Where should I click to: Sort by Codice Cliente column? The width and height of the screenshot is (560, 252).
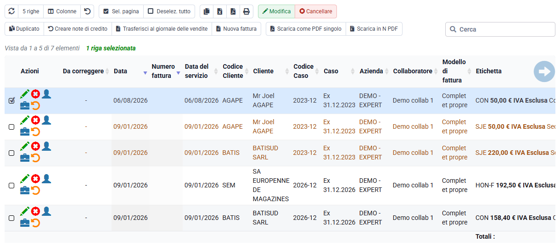[x=235, y=71]
